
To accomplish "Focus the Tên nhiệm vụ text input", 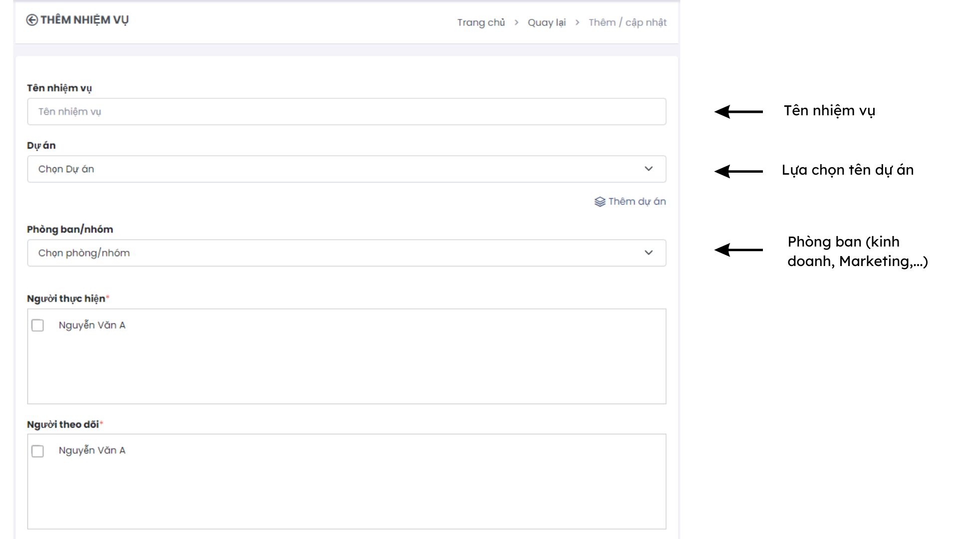I will (346, 111).
